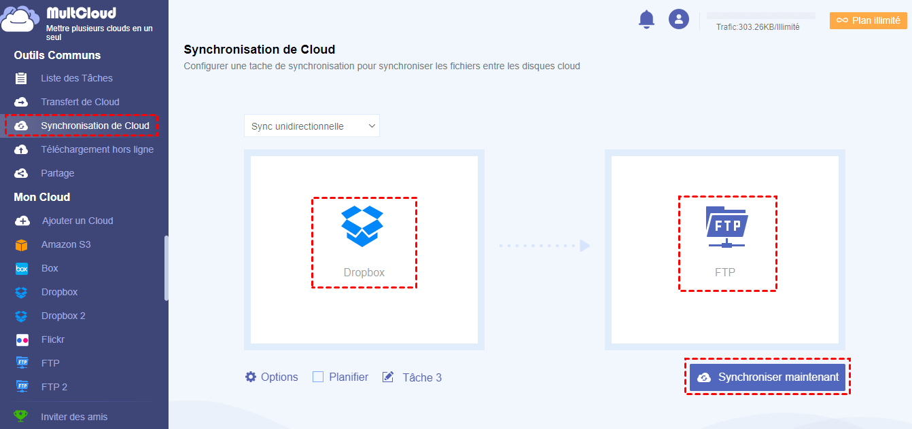Click the Box icon in sidebar
Viewport: 912px width, 429px height.
tap(22, 268)
